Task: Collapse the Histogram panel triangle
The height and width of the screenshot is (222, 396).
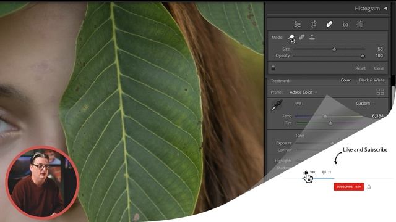Action: (x=385, y=8)
